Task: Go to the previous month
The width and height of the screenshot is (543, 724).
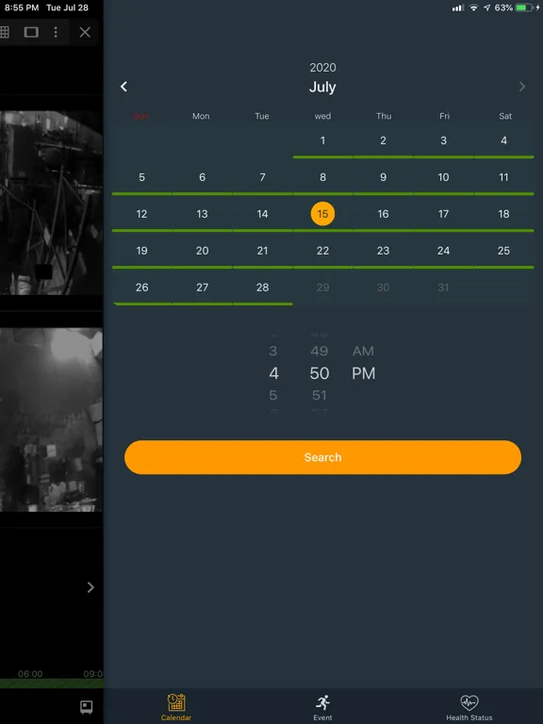Action: tap(123, 87)
